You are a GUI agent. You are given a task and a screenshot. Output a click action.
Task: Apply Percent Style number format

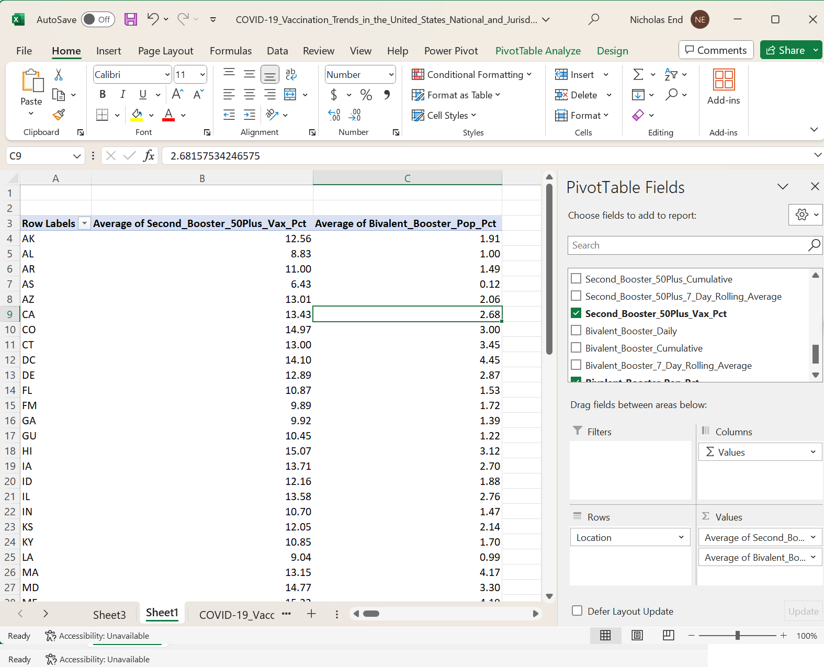click(366, 95)
